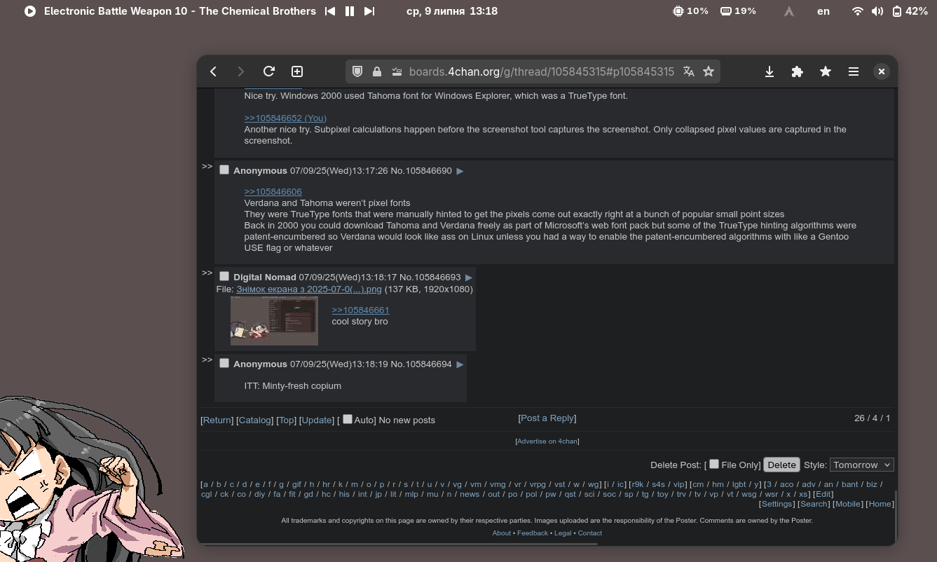This screenshot has height=562, width=937.
Task: Open post menu arrow for No.105846694
Action: (x=460, y=364)
